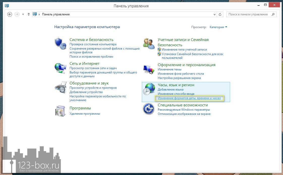
Task: Click Оптимизация изображения на экране link
Action: (x=184, y=114)
